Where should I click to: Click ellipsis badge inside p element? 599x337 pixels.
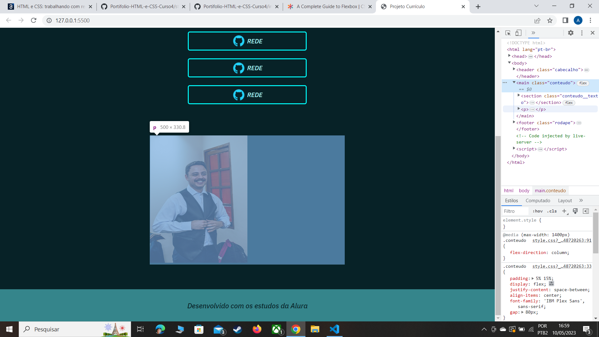tap(532, 110)
